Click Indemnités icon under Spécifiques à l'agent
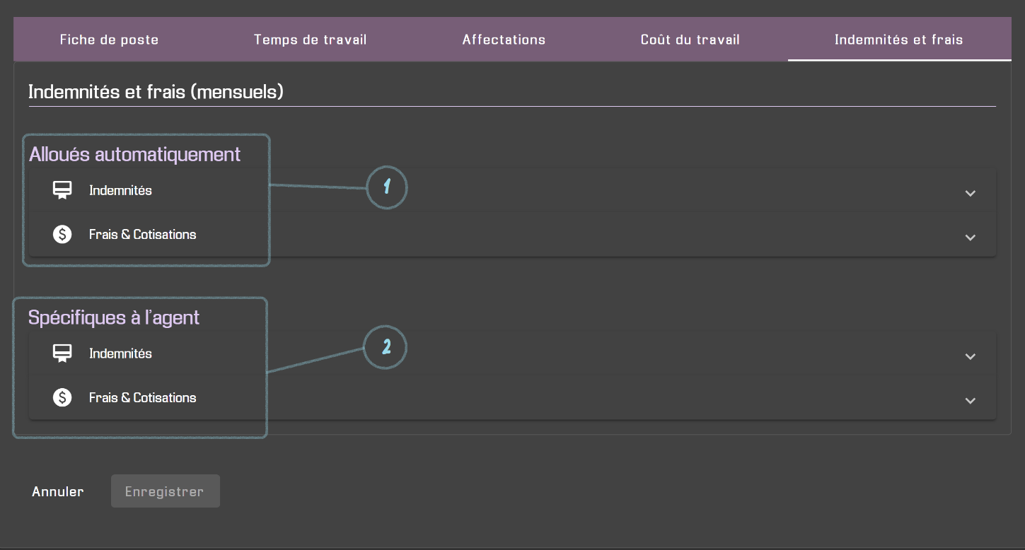1025x550 pixels. [62, 353]
